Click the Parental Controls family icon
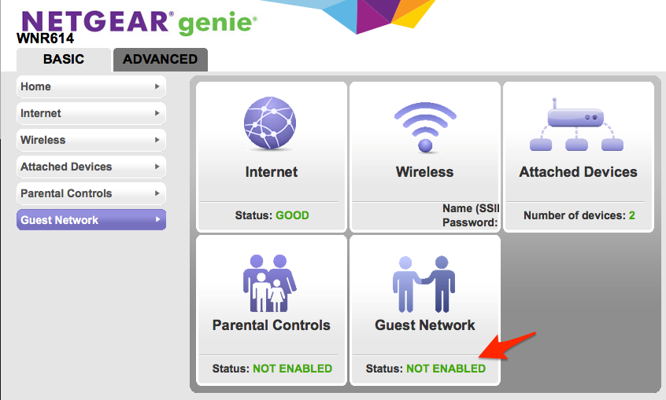Screen dimensions: 666x400 click(270, 283)
